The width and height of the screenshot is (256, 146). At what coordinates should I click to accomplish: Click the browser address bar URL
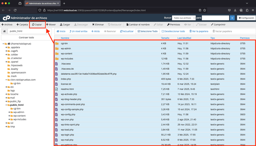[96, 10]
